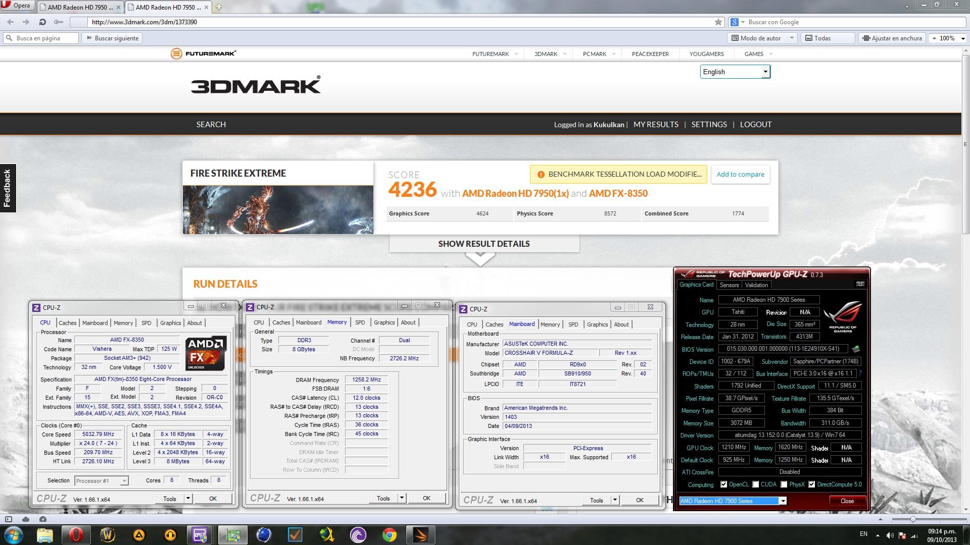Click the key password wand icon
Screen dimensions: 970x545
(x=59, y=22)
